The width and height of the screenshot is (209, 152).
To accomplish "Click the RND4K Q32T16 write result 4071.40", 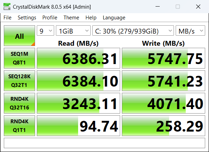I will 164,103.
